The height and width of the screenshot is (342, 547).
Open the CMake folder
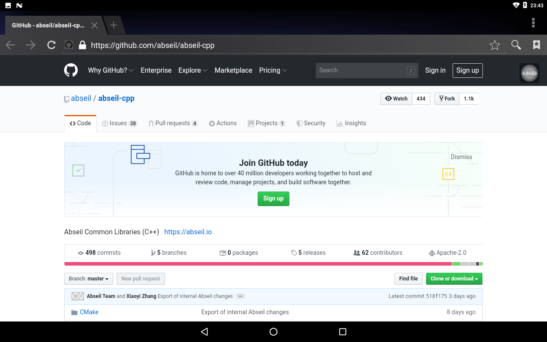pos(89,312)
